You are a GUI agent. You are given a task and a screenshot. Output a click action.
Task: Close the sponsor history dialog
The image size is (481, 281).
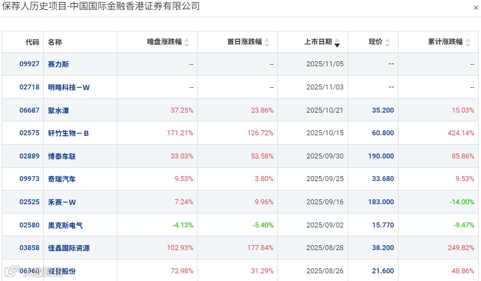coord(476,8)
